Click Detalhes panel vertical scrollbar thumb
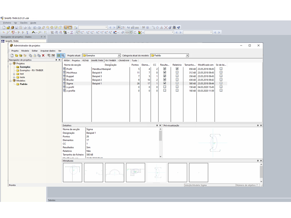 160,136
